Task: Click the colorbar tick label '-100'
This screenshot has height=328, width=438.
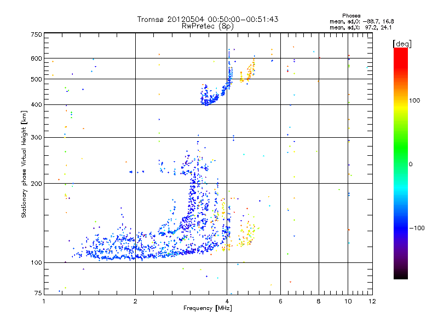Action: coord(417,228)
